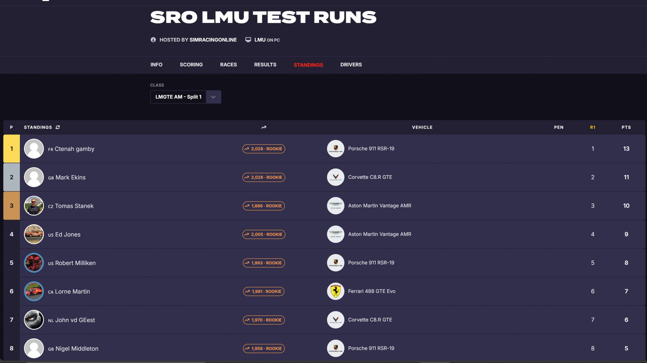Click the 2,005 ROOKIE rating badge
Viewport: 647px width, 363px height.
264,234
